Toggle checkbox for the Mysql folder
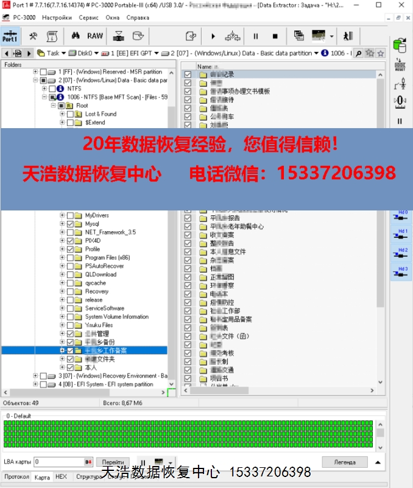The image size is (413, 488). [x=70, y=224]
